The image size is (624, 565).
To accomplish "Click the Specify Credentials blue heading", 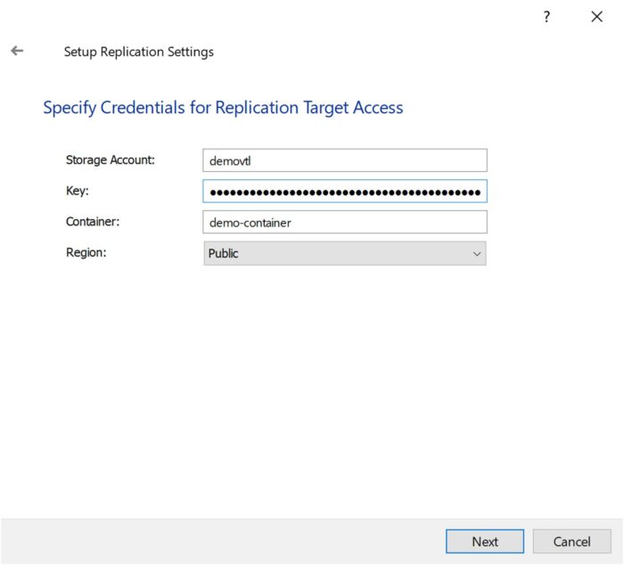I will (223, 108).
